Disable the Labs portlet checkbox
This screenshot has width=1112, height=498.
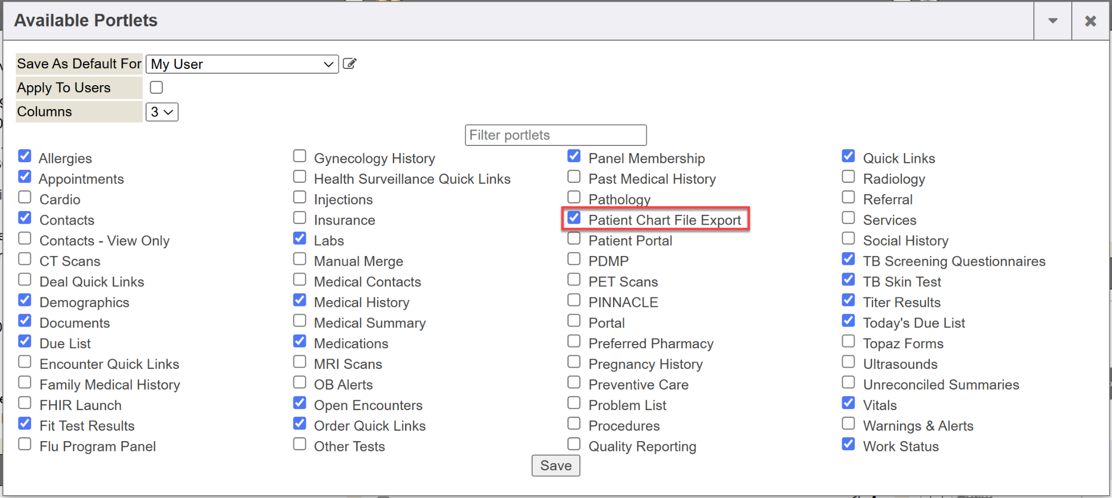tap(300, 239)
